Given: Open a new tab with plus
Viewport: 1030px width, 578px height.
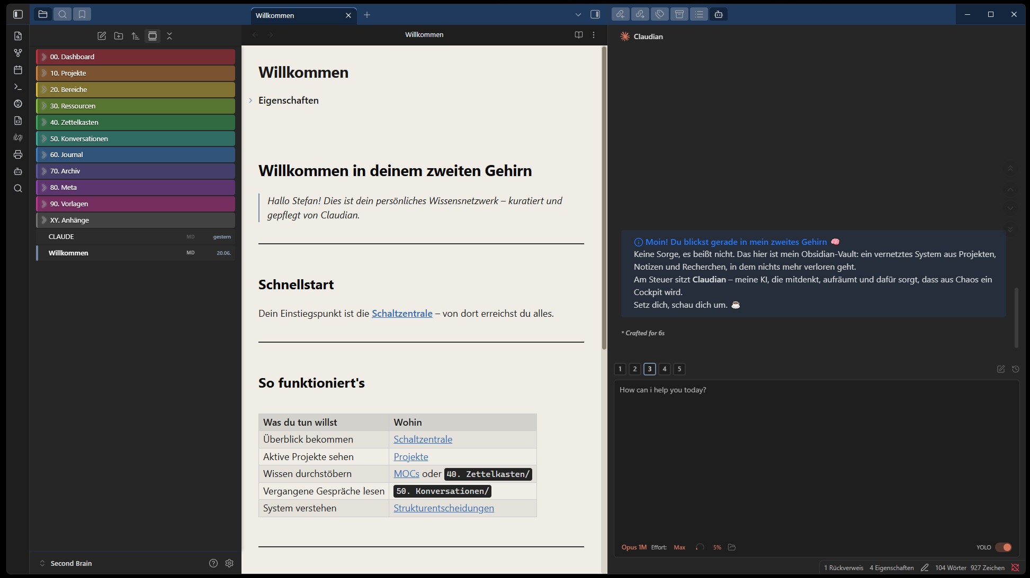Looking at the screenshot, I should coord(367,15).
